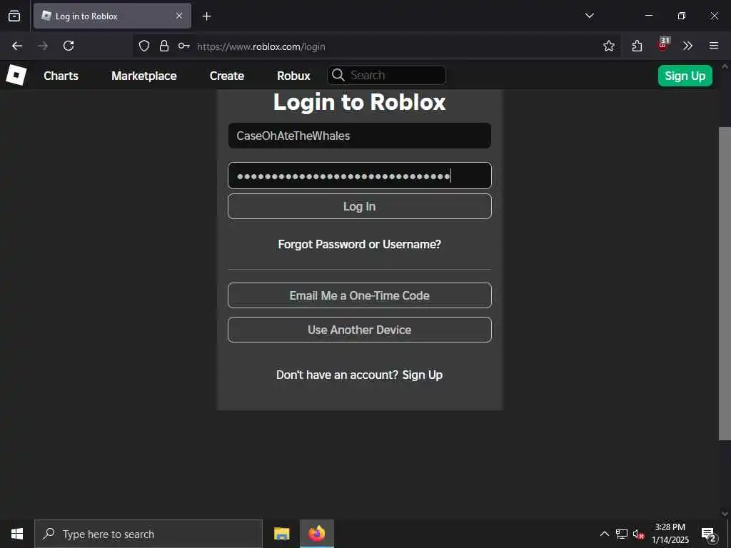The width and height of the screenshot is (731, 548).
Task: Go forward one page in the browser
Action: click(x=43, y=46)
